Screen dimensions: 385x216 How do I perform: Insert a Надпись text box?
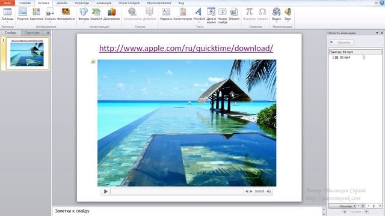(x=166, y=12)
